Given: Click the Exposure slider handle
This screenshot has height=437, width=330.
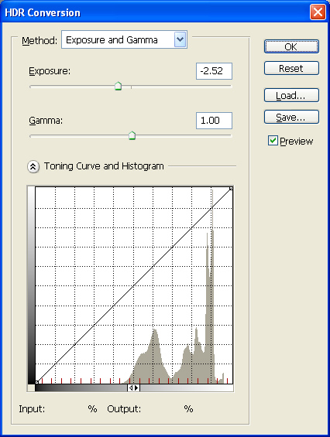Looking at the screenshot, I should (x=118, y=86).
